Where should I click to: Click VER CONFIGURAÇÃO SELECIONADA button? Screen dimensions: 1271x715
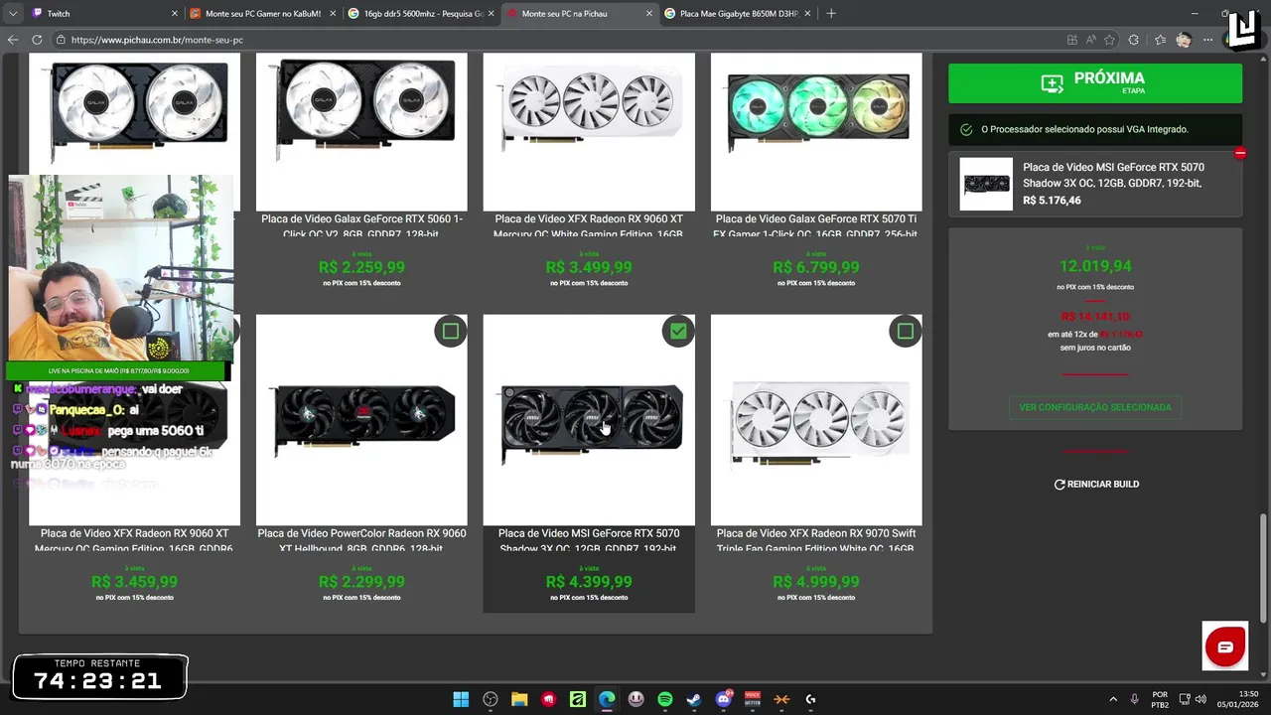click(x=1095, y=407)
